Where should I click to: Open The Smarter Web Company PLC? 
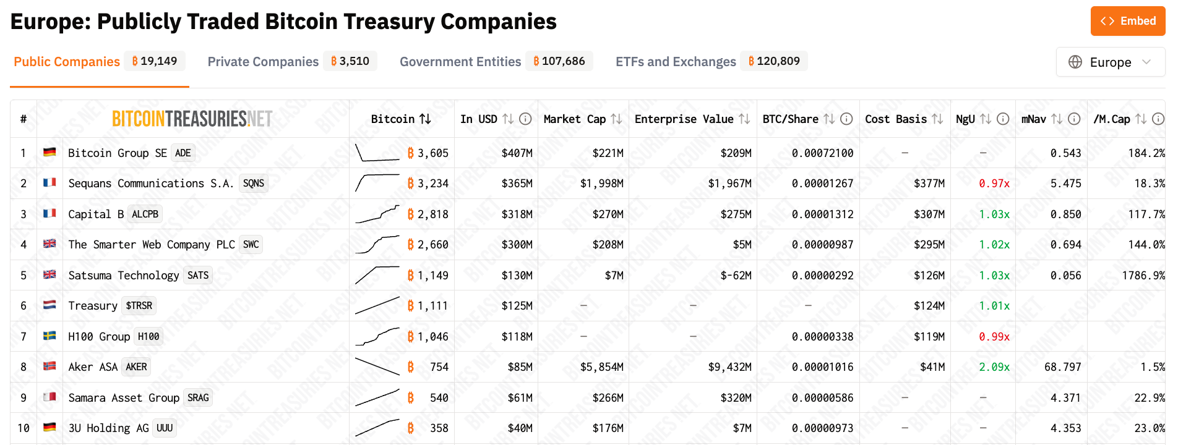tap(151, 245)
